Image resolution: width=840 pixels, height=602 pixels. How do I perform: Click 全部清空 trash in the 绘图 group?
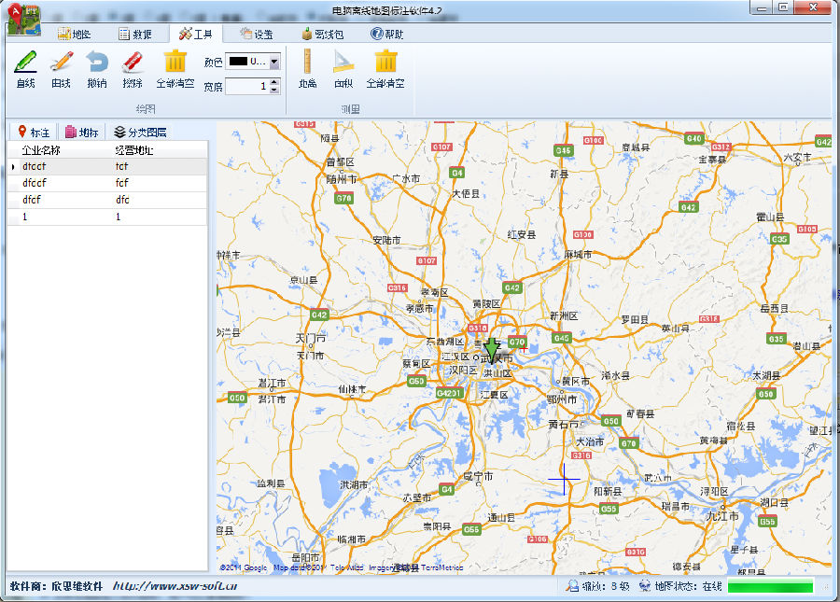[175, 68]
